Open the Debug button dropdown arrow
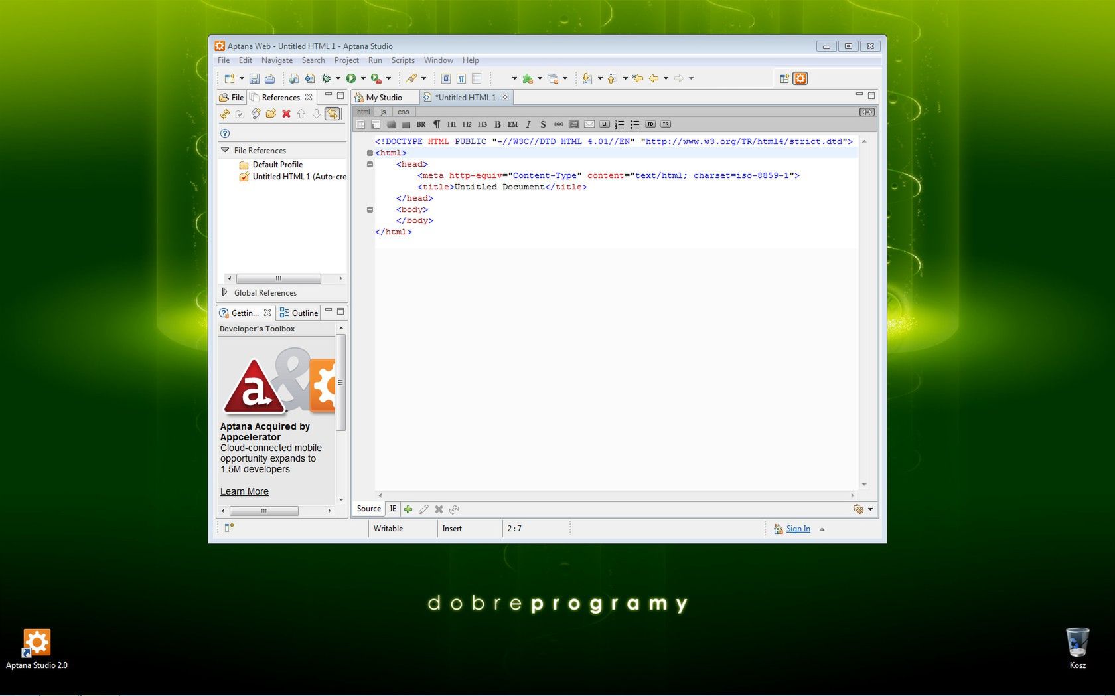1115x696 pixels. tap(338, 78)
